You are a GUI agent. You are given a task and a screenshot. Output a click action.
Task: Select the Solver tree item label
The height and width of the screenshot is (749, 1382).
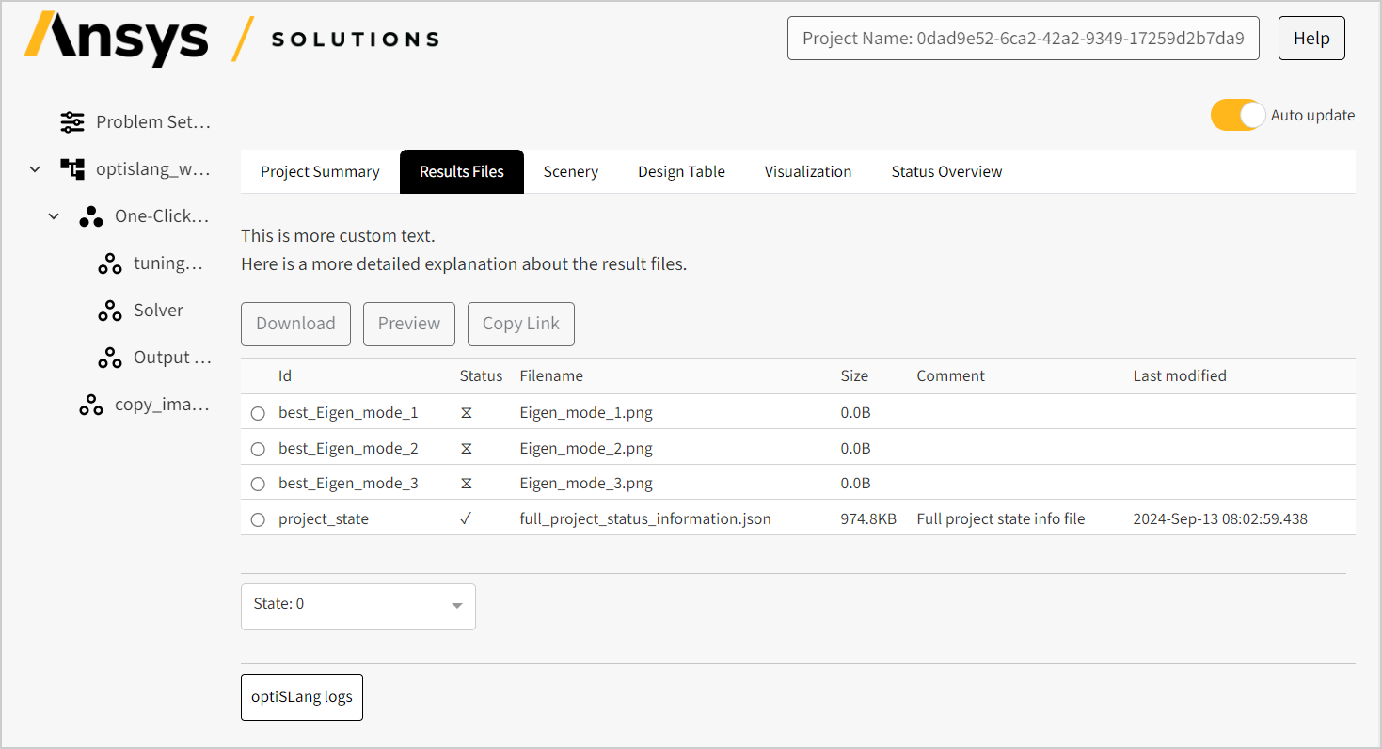[x=159, y=311]
